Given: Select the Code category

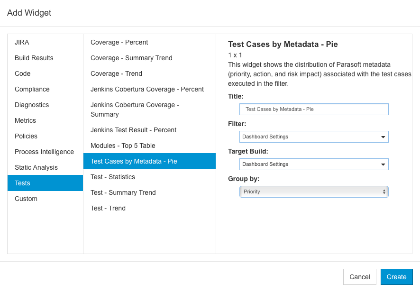Looking at the screenshot, I should [45, 73].
